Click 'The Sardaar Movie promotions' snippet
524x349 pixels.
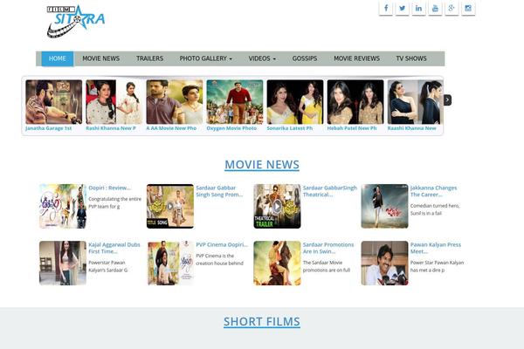click(x=327, y=266)
